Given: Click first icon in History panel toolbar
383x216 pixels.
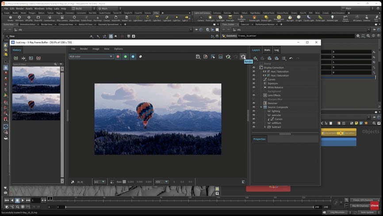Looking at the screenshot, I should click(16, 58).
